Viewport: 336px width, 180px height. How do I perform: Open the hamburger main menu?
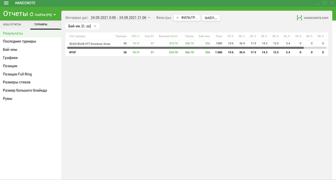pos(6,3)
